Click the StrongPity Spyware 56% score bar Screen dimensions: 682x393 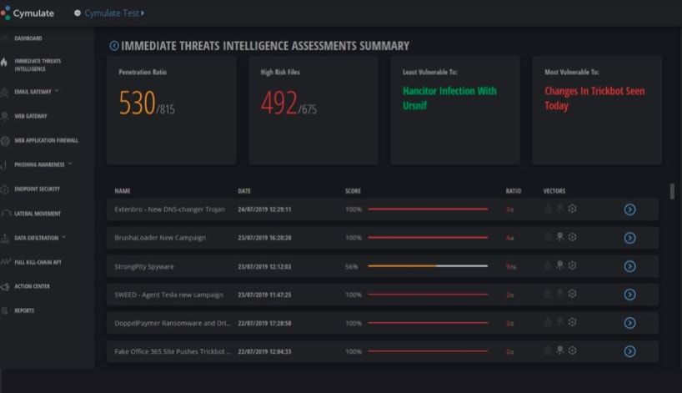click(428, 266)
